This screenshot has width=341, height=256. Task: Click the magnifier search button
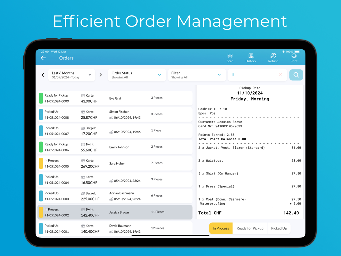(296, 75)
